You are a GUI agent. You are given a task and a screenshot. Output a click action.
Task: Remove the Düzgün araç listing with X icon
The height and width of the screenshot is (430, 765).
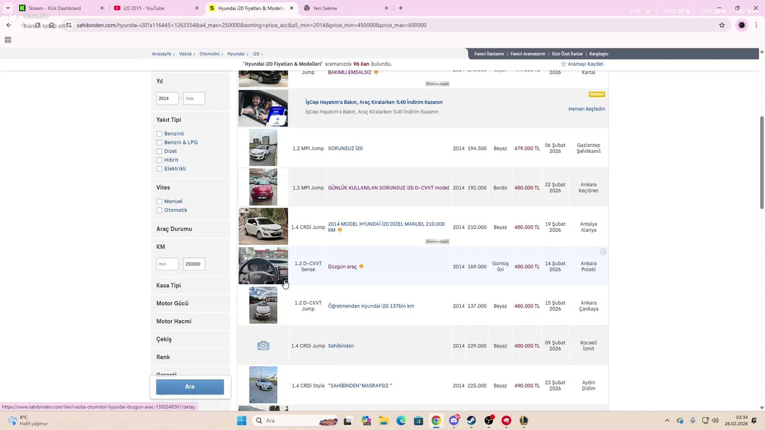click(x=603, y=251)
